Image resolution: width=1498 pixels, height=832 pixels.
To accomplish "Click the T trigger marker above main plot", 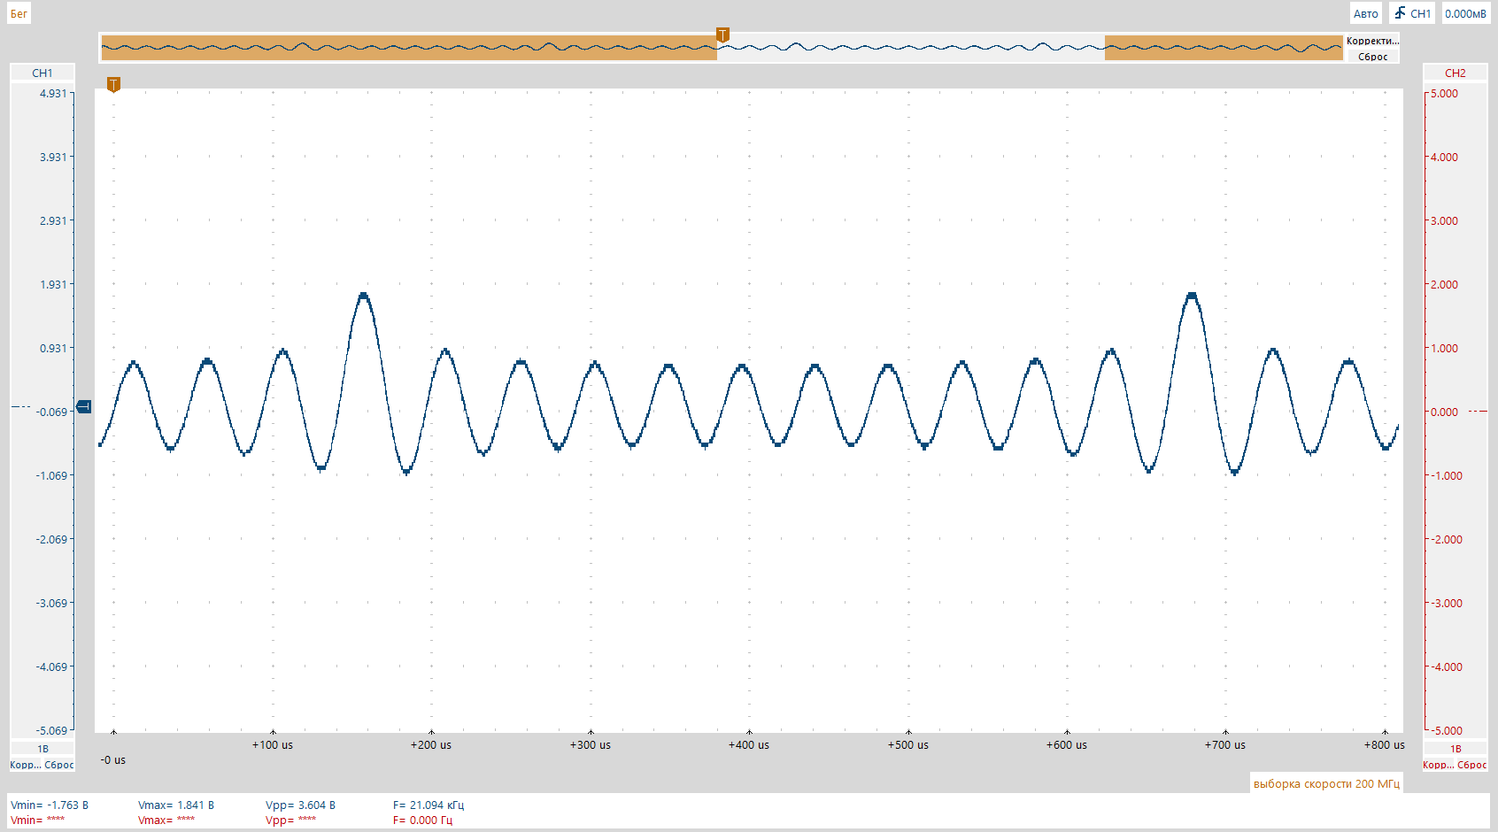I will pos(113,84).
